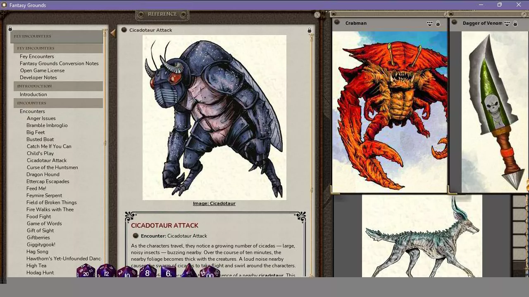The image size is (529, 297).
Task: Toggle the lock on Cicadotaur Attack page
Action: tap(309, 30)
